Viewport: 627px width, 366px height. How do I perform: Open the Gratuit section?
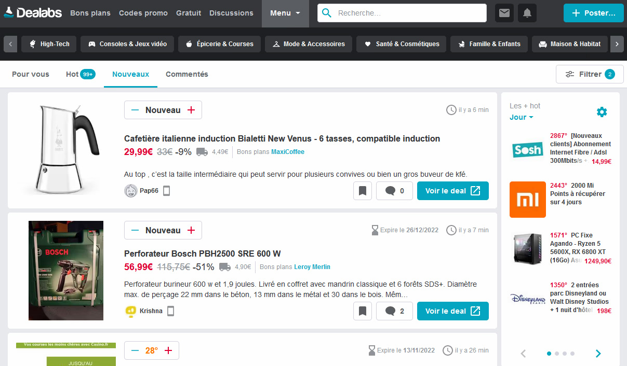189,13
